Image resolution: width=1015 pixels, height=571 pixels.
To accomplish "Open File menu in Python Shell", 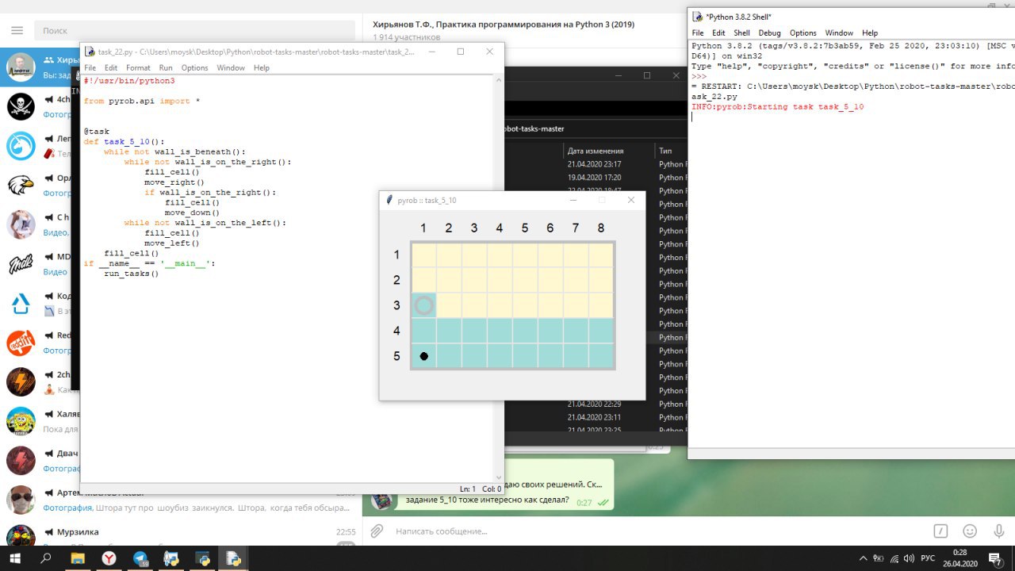I will point(698,33).
